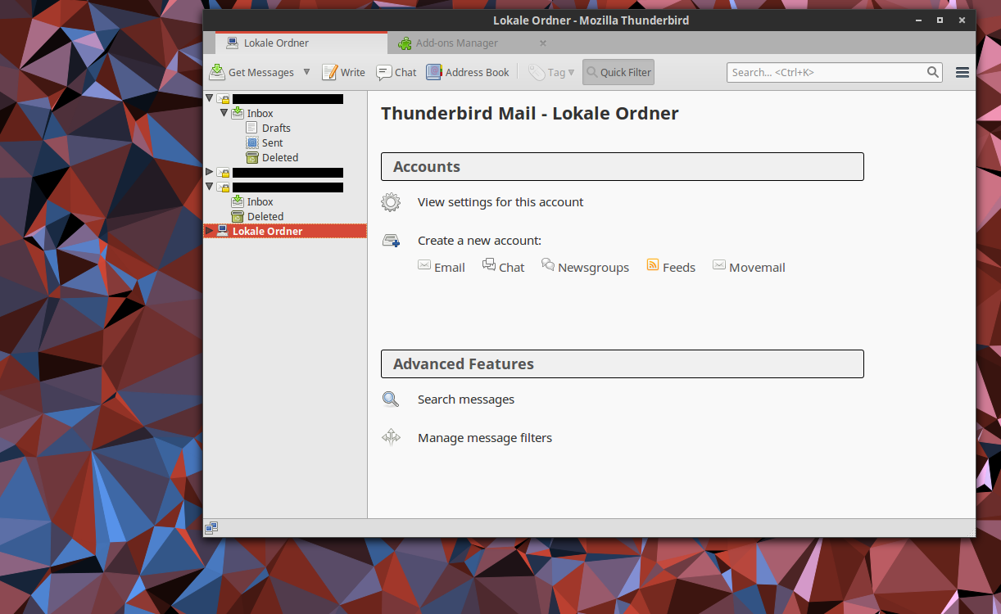The width and height of the screenshot is (1001, 614).
Task: Click the Drafts folder icon
Action: click(x=252, y=128)
